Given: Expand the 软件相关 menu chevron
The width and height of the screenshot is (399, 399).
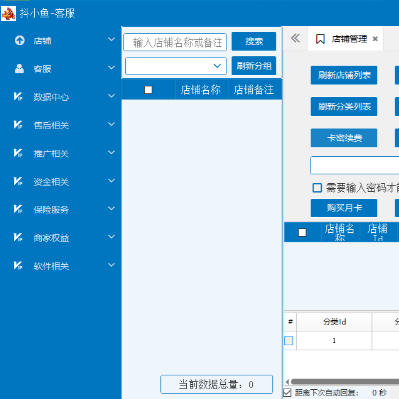Looking at the screenshot, I should (111, 265).
